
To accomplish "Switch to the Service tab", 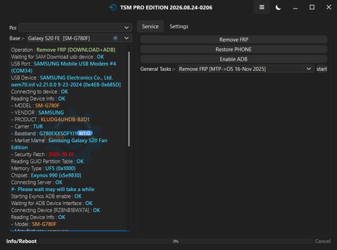I will pos(150,26).
